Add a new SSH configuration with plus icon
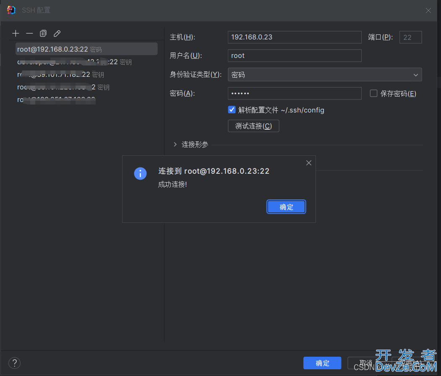Viewport: 441px width, 376px height. (x=16, y=34)
